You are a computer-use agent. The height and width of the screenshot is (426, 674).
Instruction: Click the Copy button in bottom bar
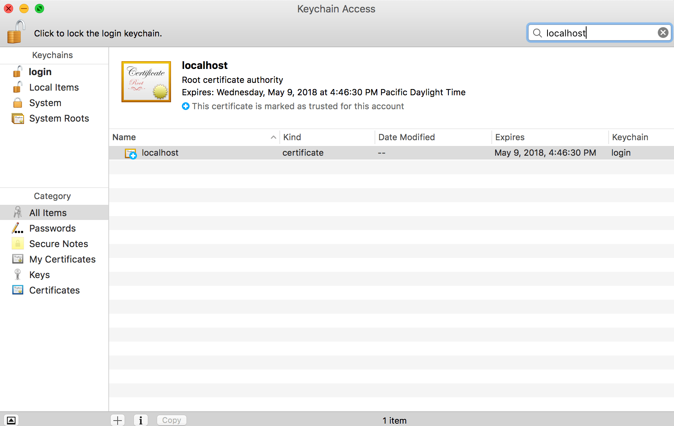point(172,420)
